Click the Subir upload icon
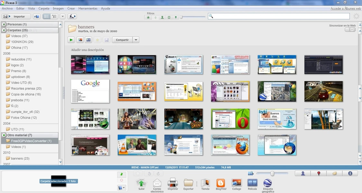The image size is (362, 193). tap(141, 183)
